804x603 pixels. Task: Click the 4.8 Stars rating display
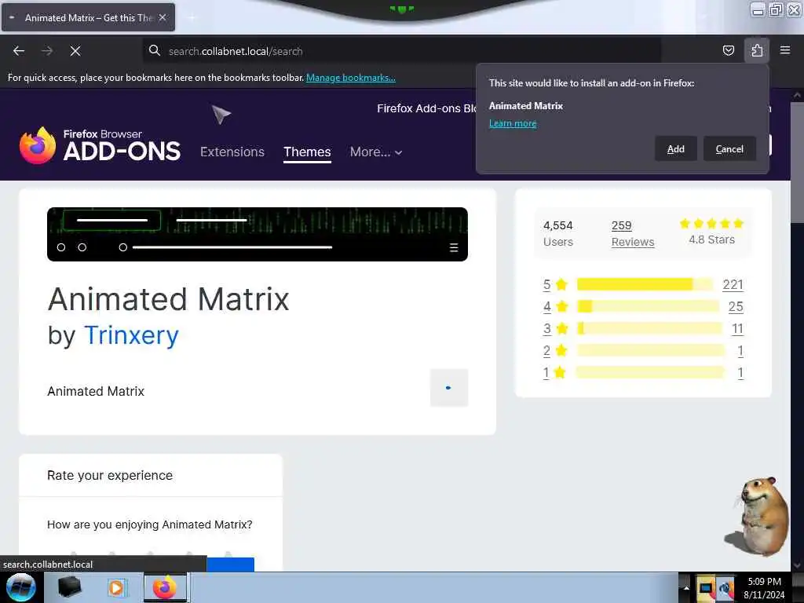[x=711, y=232]
